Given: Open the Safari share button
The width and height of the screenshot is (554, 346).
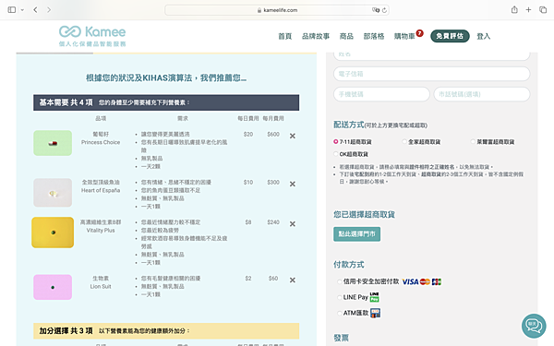Looking at the screenshot, I should (514, 9).
